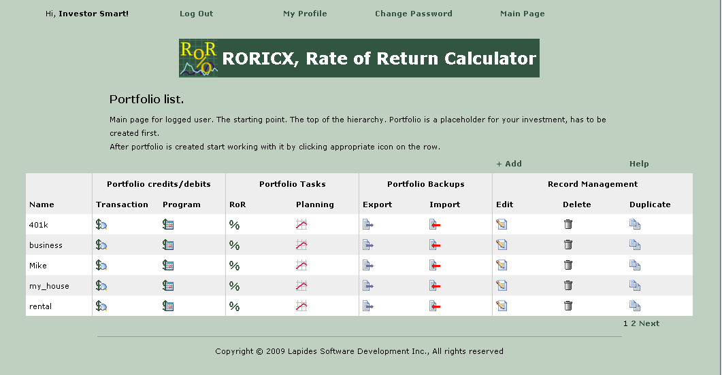Delete the Mike portfolio
This screenshot has height=375, width=722.
tap(568, 266)
